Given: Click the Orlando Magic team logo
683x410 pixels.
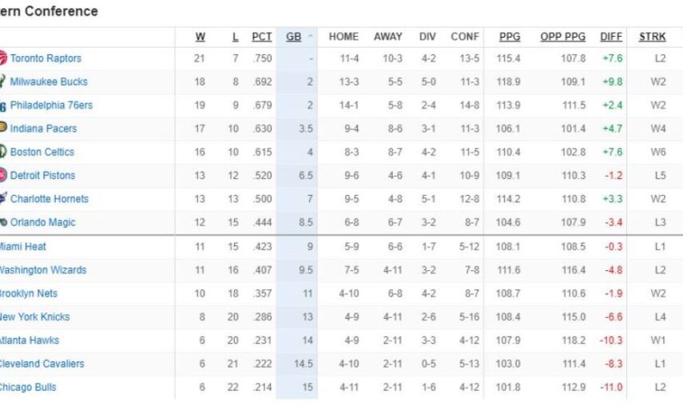Looking at the screenshot, I should click(3, 222).
